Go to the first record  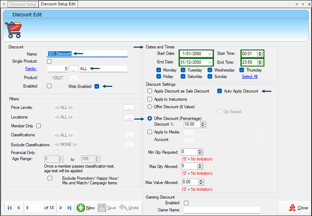(x=10, y=208)
